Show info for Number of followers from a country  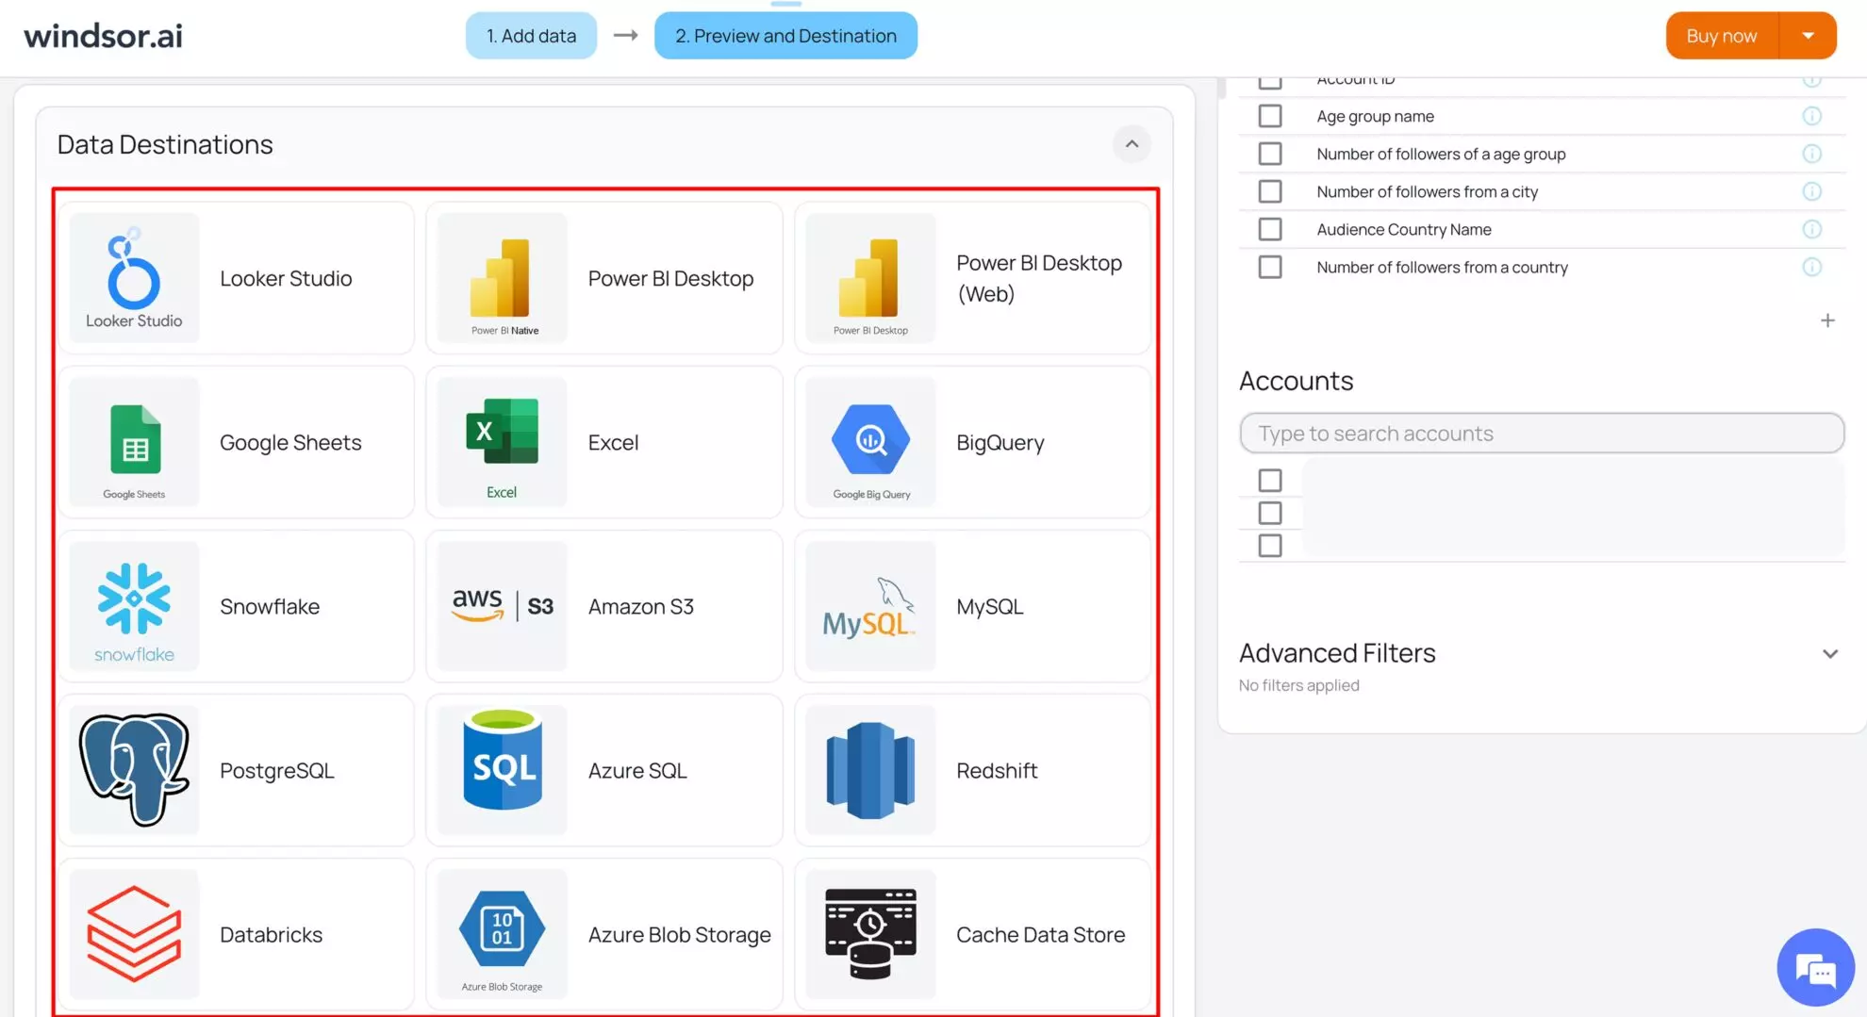click(x=1811, y=267)
